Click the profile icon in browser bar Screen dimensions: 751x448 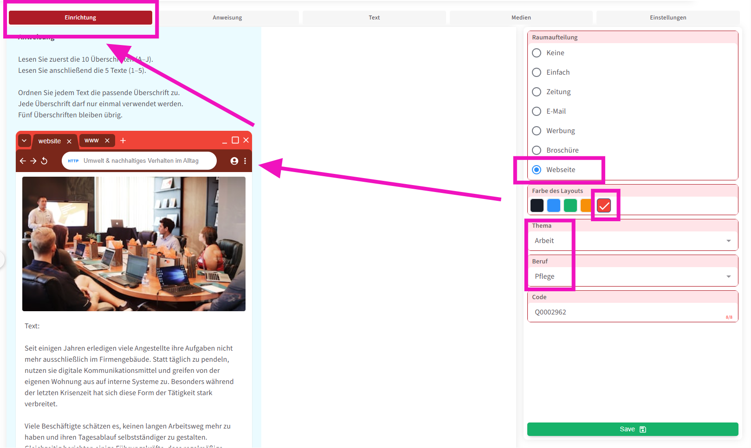click(234, 161)
